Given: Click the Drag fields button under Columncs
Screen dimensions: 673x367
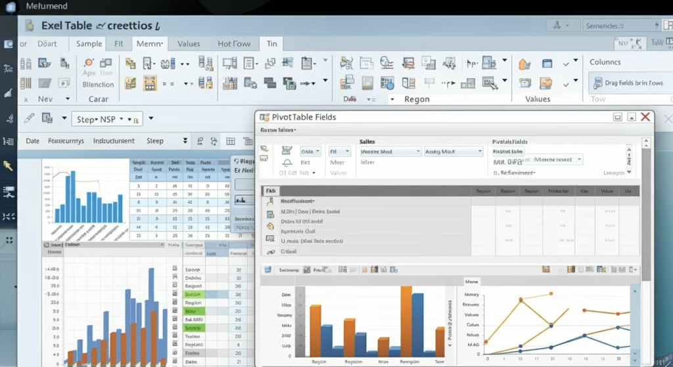Looking at the screenshot, I should tap(628, 83).
